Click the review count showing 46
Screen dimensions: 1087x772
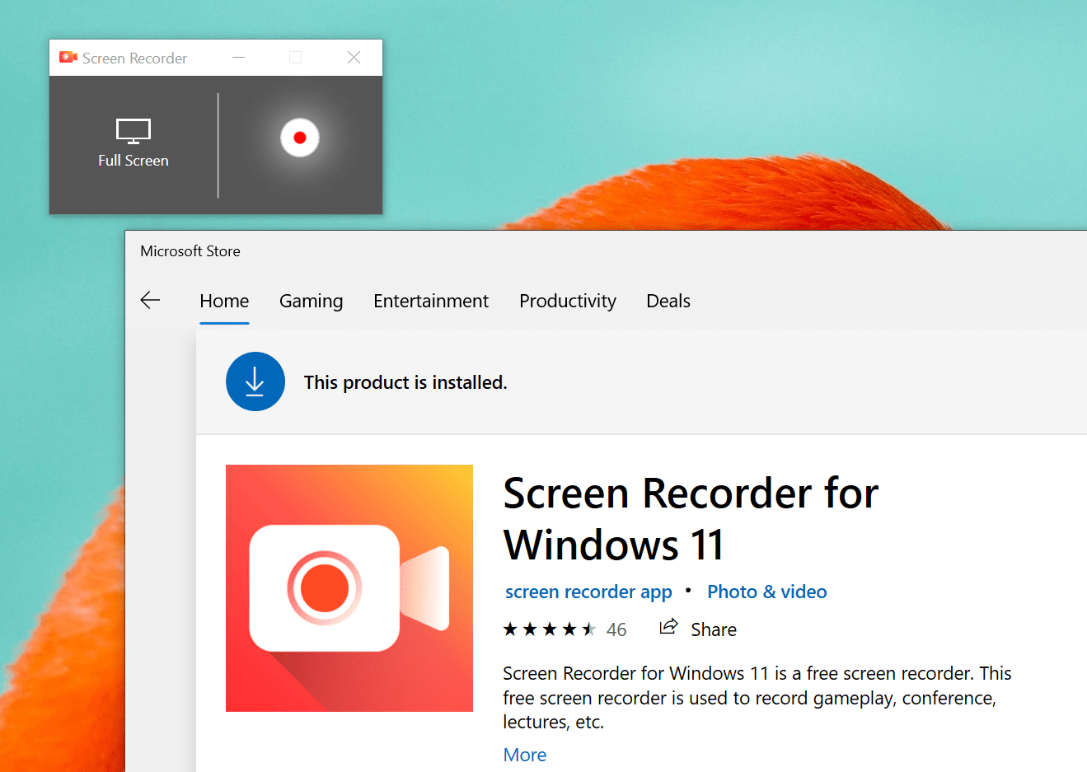[616, 629]
